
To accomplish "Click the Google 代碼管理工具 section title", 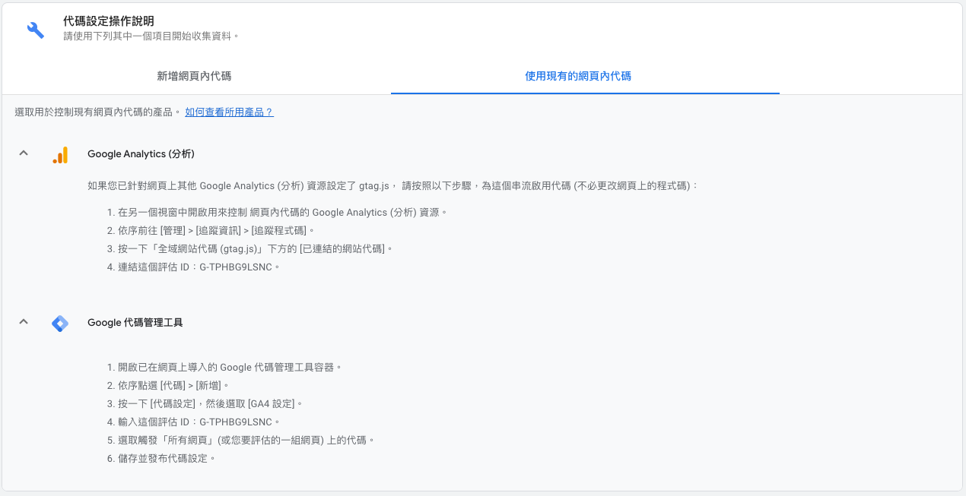I will (135, 323).
